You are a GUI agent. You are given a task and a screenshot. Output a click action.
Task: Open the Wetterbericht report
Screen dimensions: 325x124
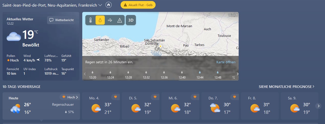pos(61,20)
